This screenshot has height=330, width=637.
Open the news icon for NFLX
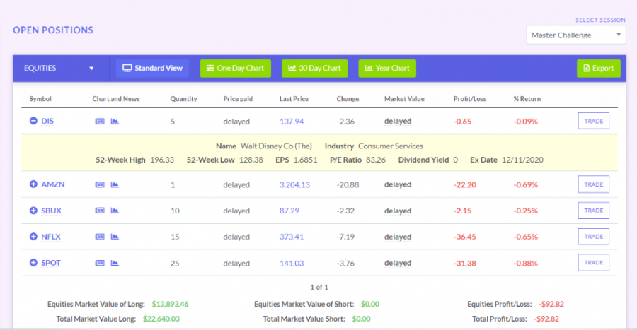point(100,237)
